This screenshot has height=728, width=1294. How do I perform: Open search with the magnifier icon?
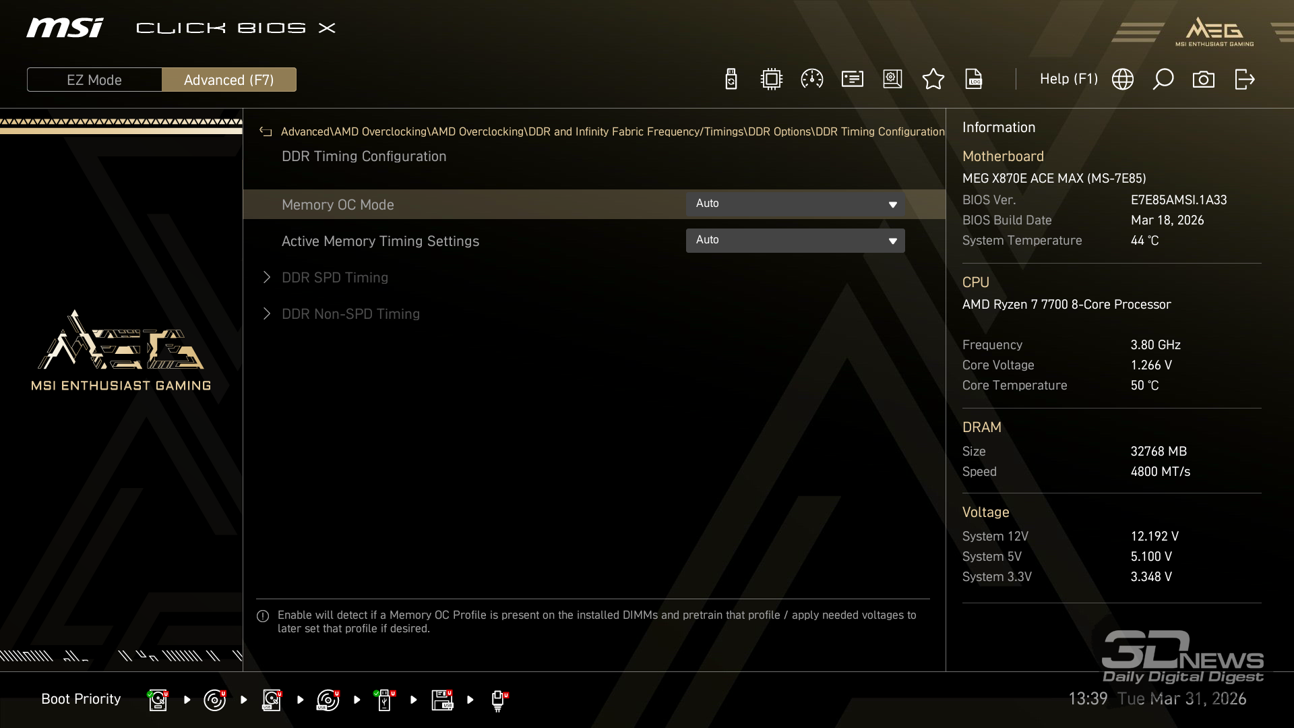click(1163, 80)
